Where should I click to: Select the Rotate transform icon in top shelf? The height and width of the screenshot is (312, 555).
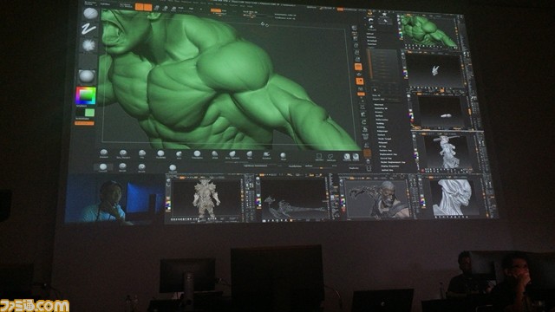click(173, 8)
